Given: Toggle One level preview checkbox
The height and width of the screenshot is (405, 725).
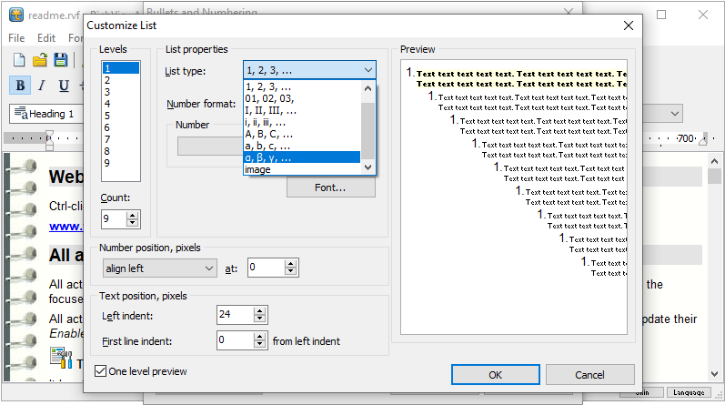Looking at the screenshot, I should pos(101,370).
